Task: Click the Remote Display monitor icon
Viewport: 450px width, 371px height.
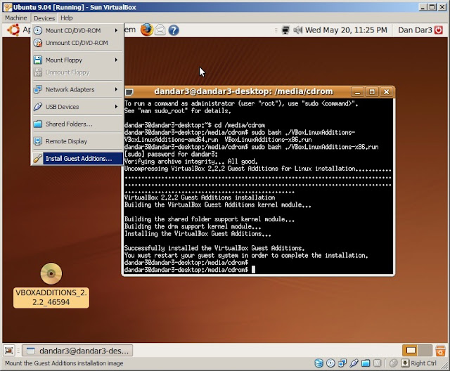Action: tap(37, 141)
